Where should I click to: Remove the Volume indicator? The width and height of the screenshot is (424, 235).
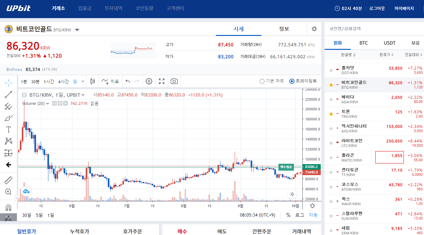pyautogui.click(x=66, y=104)
